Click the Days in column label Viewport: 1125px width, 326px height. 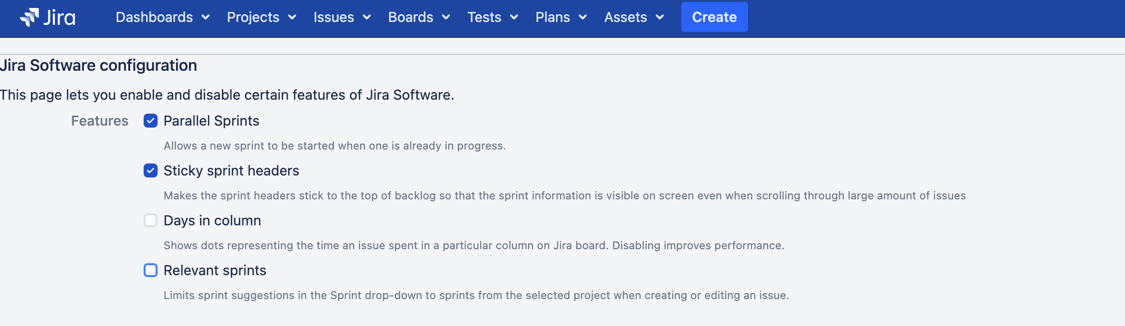click(212, 220)
